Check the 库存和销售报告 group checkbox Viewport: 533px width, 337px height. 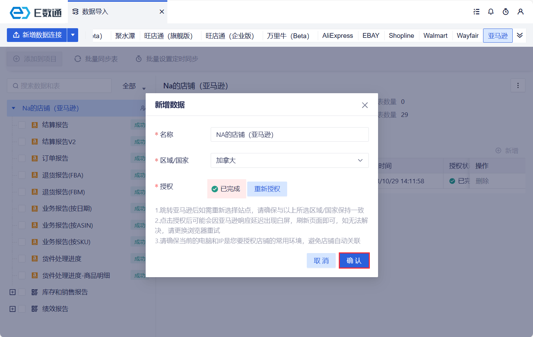(x=22, y=292)
